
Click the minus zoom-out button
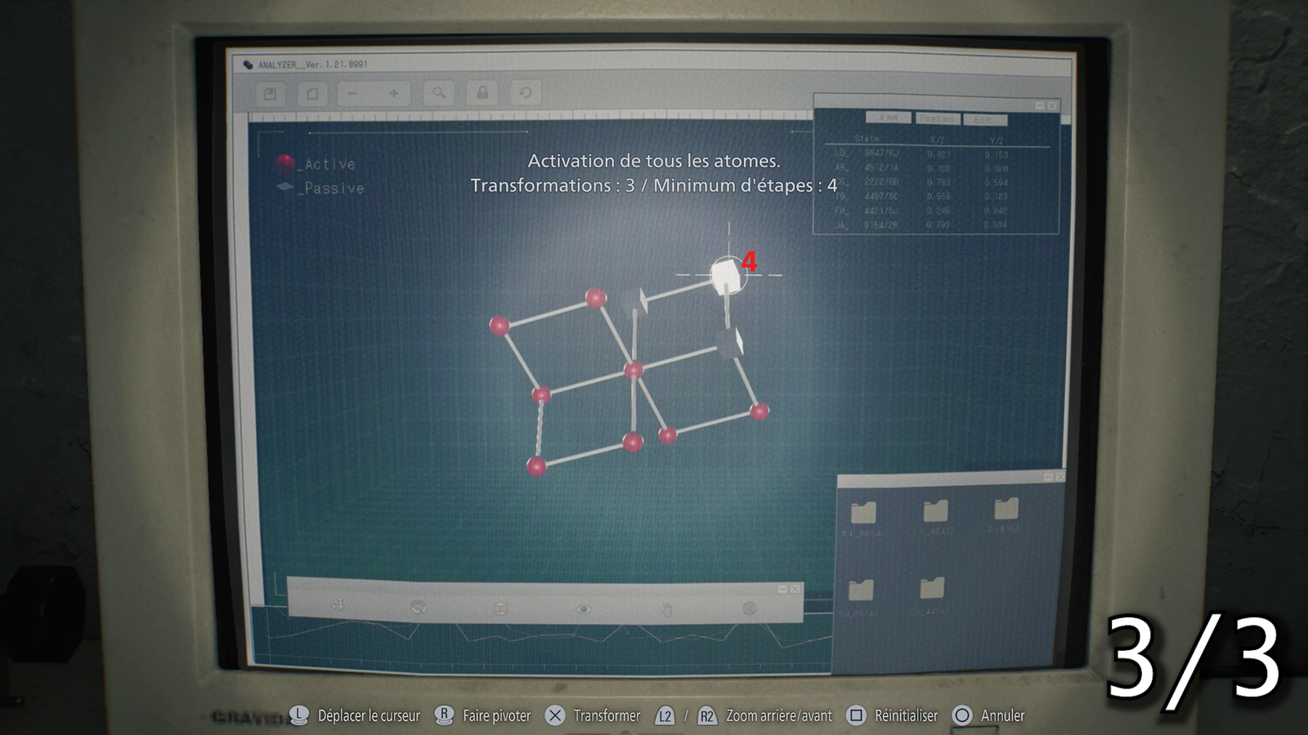click(x=352, y=94)
